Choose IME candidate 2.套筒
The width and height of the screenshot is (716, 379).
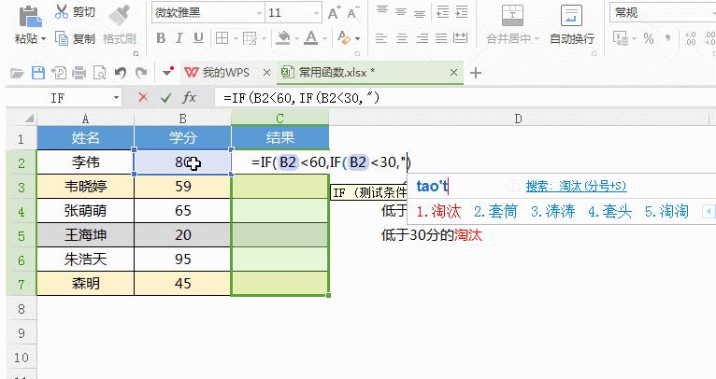pos(495,212)
